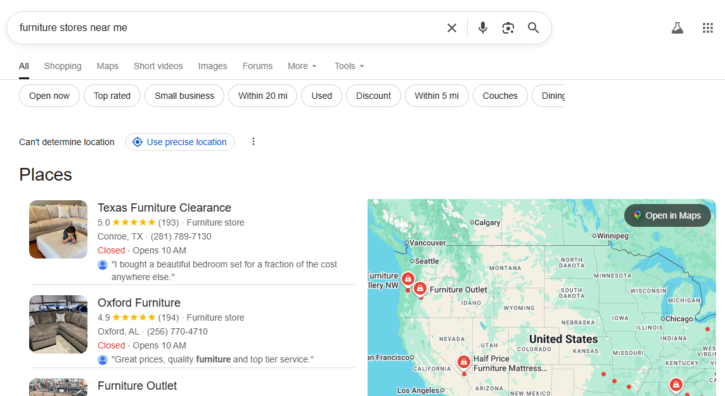Switch to the Shopping tab

coord(63,66)
